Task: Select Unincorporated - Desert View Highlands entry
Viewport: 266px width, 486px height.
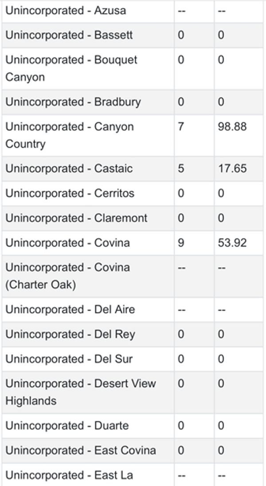Action: point(81,392)
